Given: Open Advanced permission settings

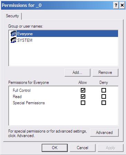Looking at the screenshot, I should pos(104,133).
